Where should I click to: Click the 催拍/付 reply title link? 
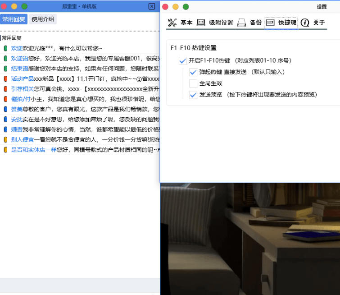coord(21,99)
